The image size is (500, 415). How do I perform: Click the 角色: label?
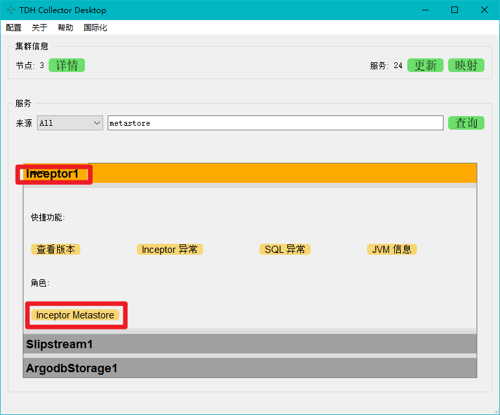click(x=40, y=283)
